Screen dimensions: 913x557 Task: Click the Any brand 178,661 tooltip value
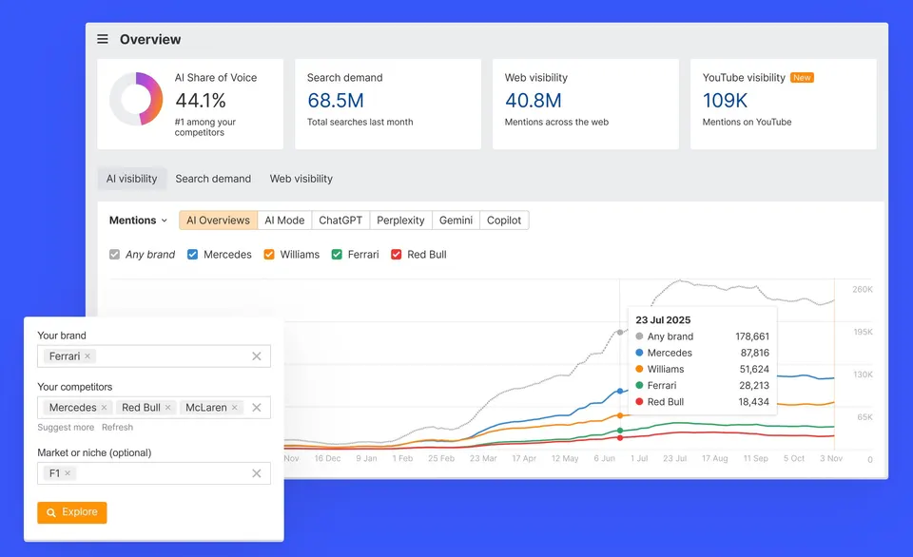point(752,336)
